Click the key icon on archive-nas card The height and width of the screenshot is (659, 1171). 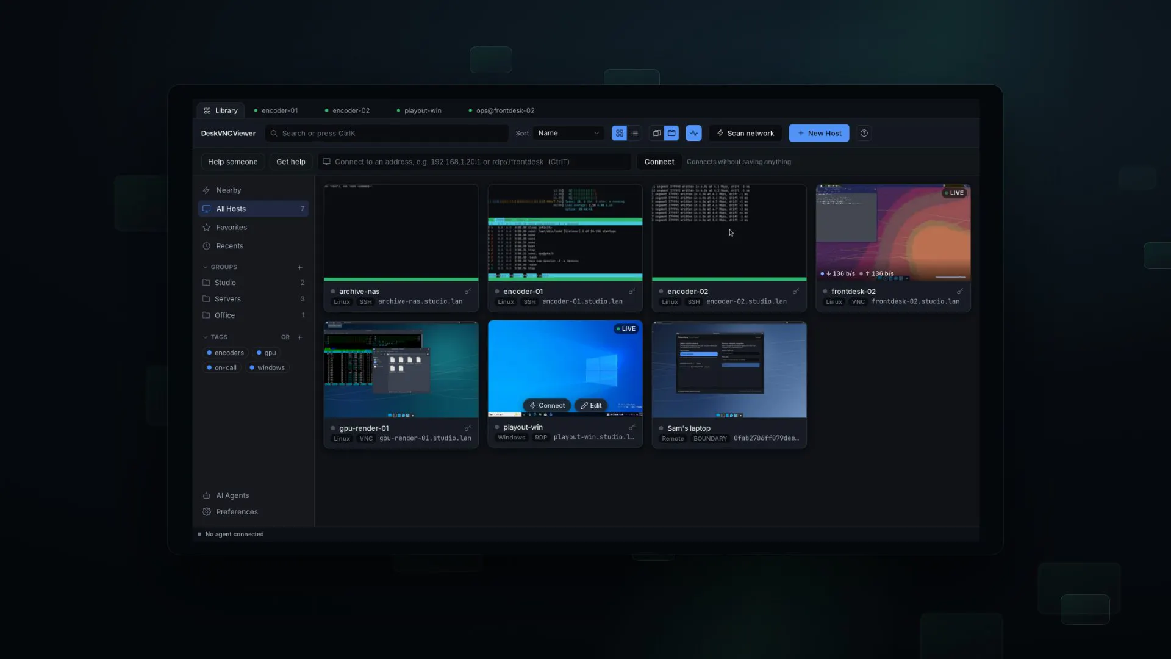(468, 292)
